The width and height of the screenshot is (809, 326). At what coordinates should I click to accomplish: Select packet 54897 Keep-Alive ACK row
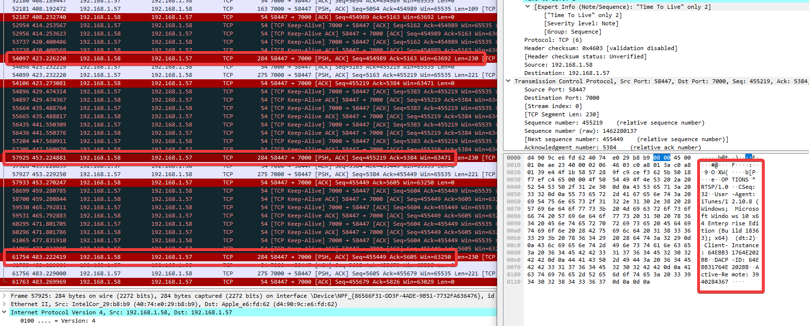click(x=249, y=100)
